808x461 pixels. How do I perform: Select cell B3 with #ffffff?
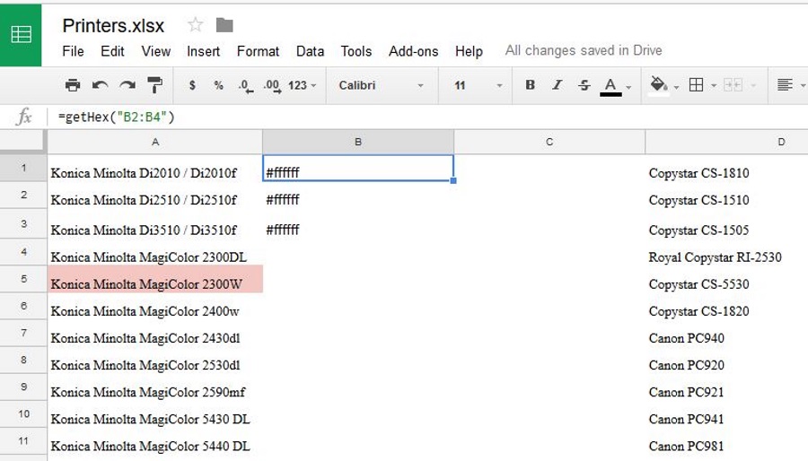(358, 224)
